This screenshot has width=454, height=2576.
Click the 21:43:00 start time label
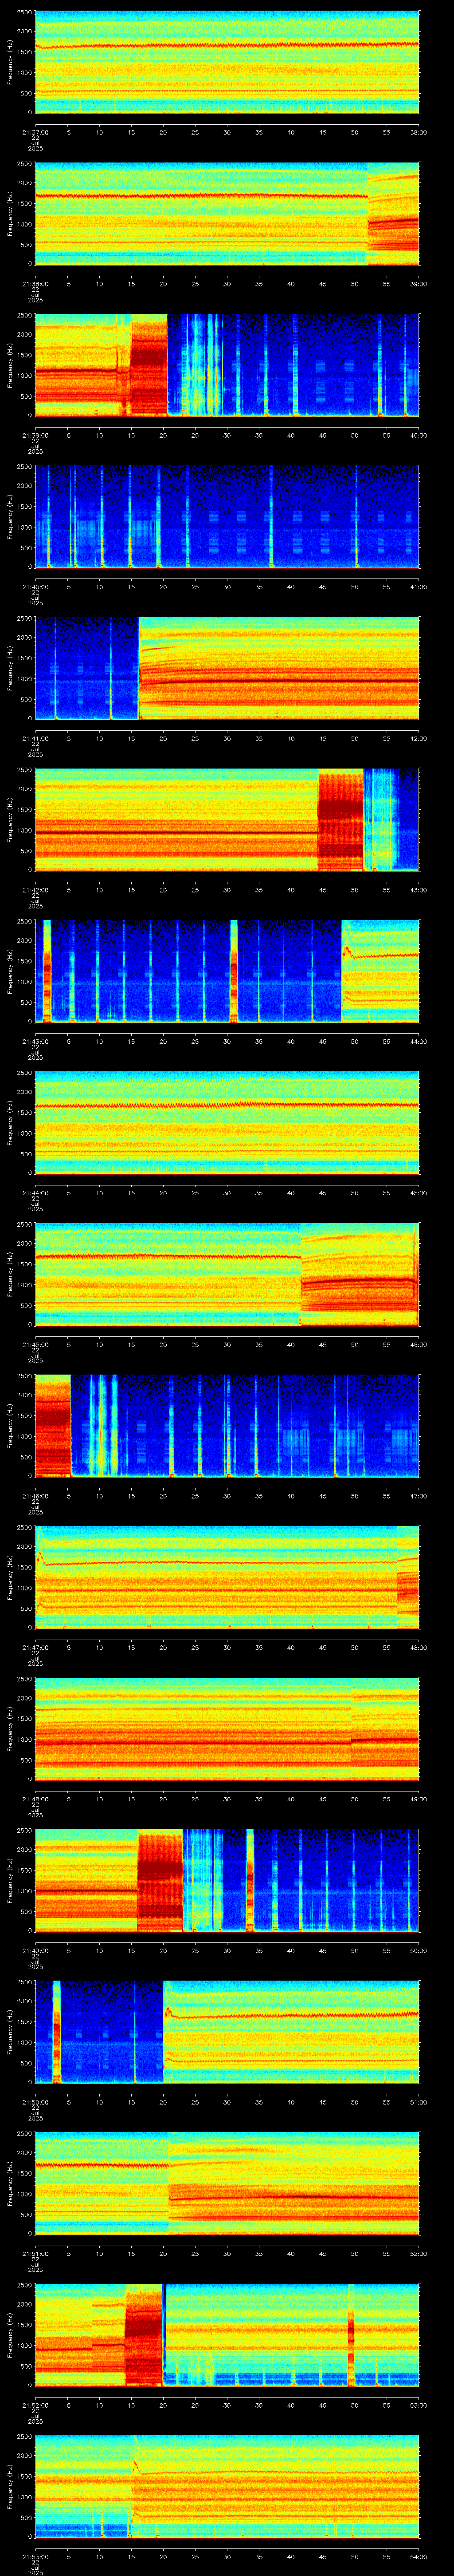[x=35, y=1041]
